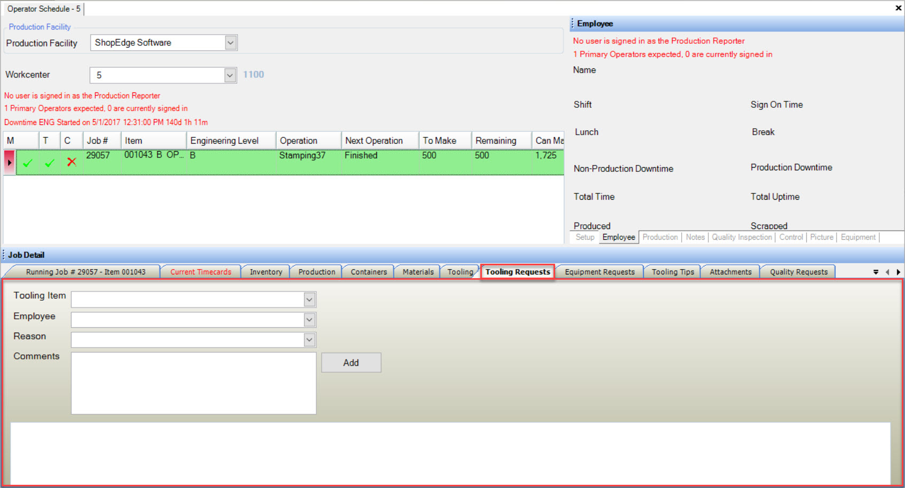This screenshot has width=905, height=488.
Task: Click the empty tooling requests list area
Action: 450,453
